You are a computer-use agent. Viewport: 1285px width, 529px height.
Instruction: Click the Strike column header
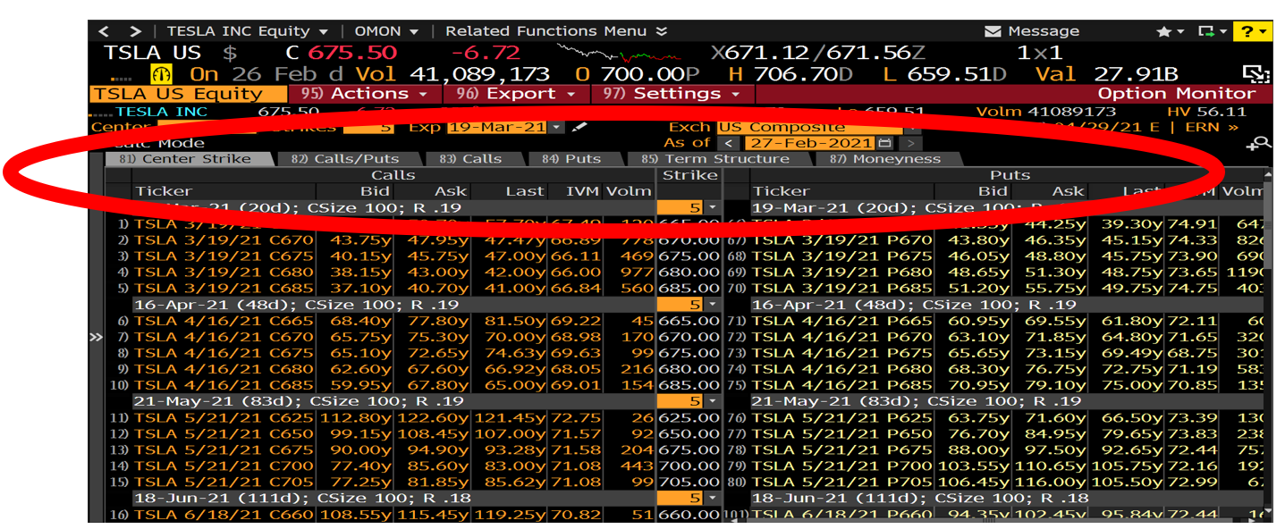689,175
